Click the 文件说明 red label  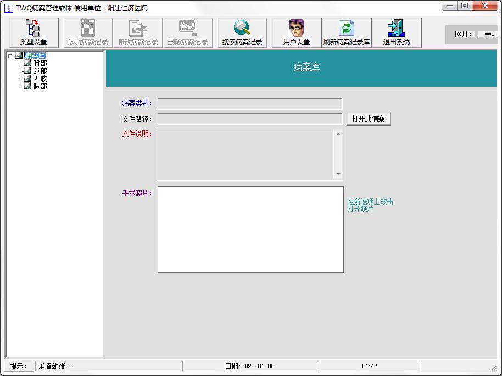point(137,134)
